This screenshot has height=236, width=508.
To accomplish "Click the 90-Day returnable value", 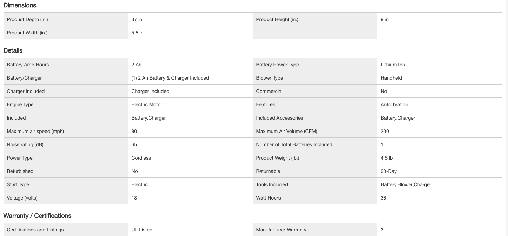I will click(389, 171).
